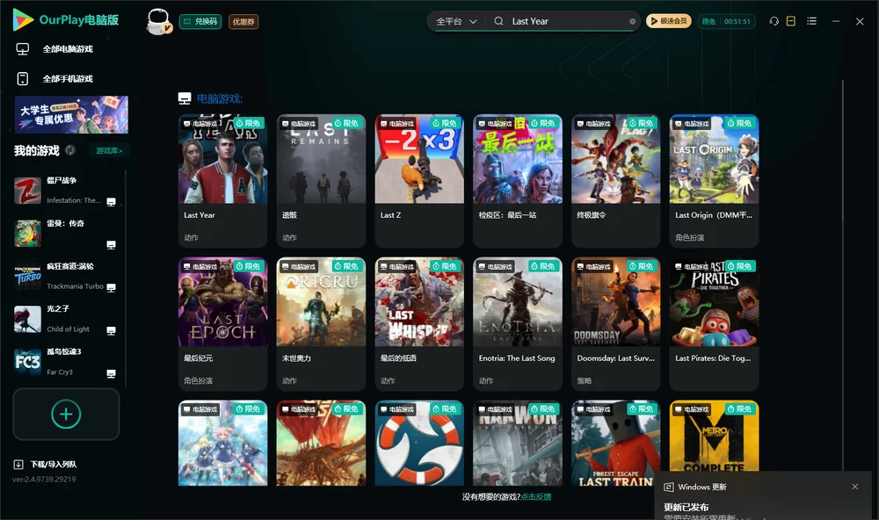
Task: Open the three-line list menu icon
Action: pos(811,21)
